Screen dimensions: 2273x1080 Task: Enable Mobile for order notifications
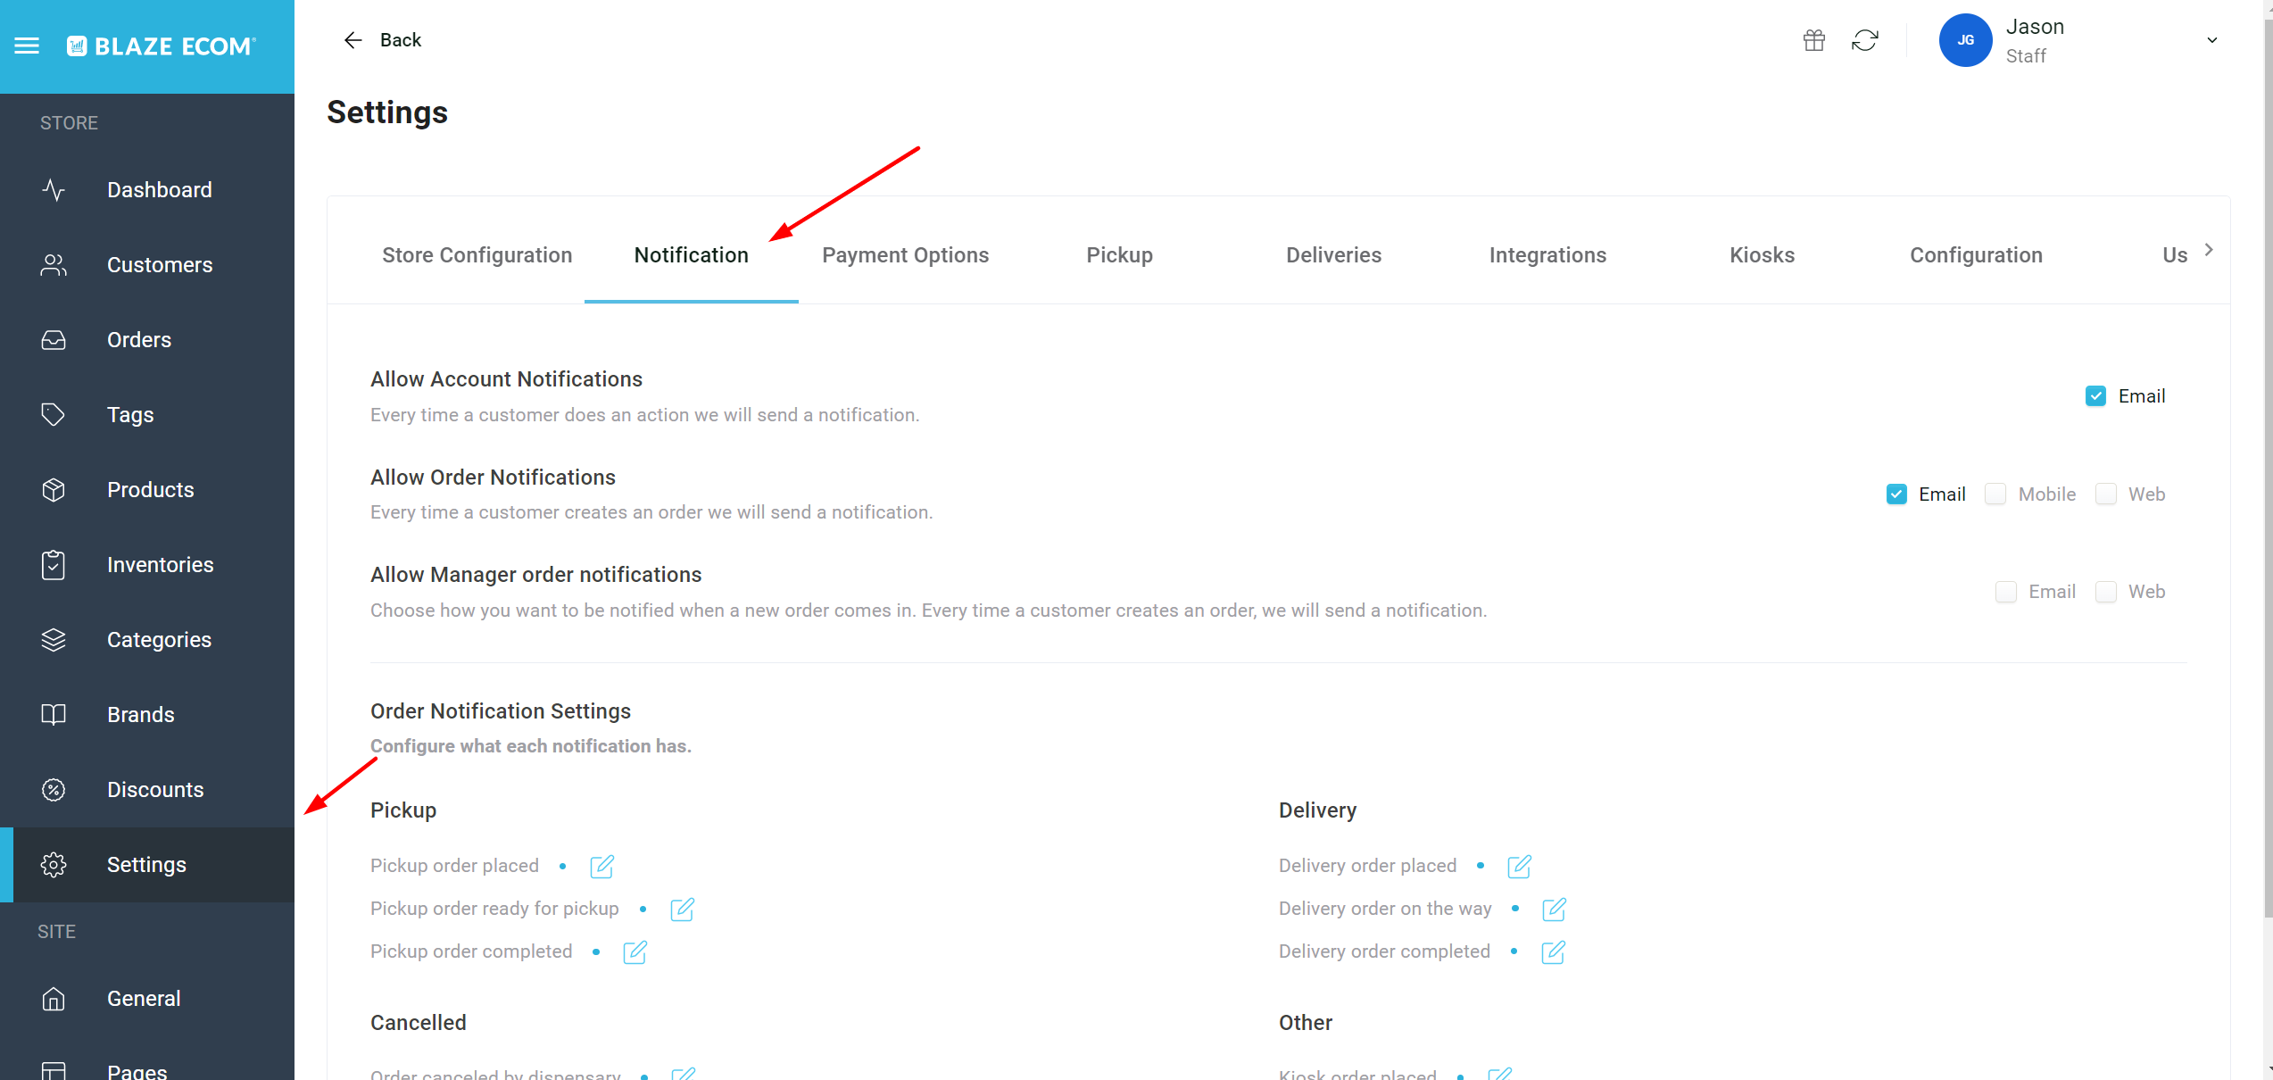pyautogui.click(x=1995, y=494)
